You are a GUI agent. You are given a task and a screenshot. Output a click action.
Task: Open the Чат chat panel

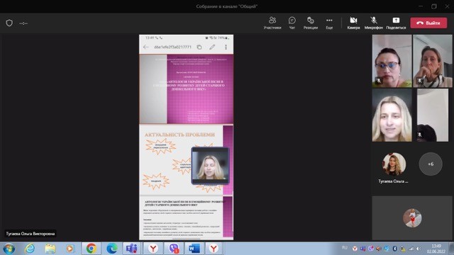(x=292, y=23)
